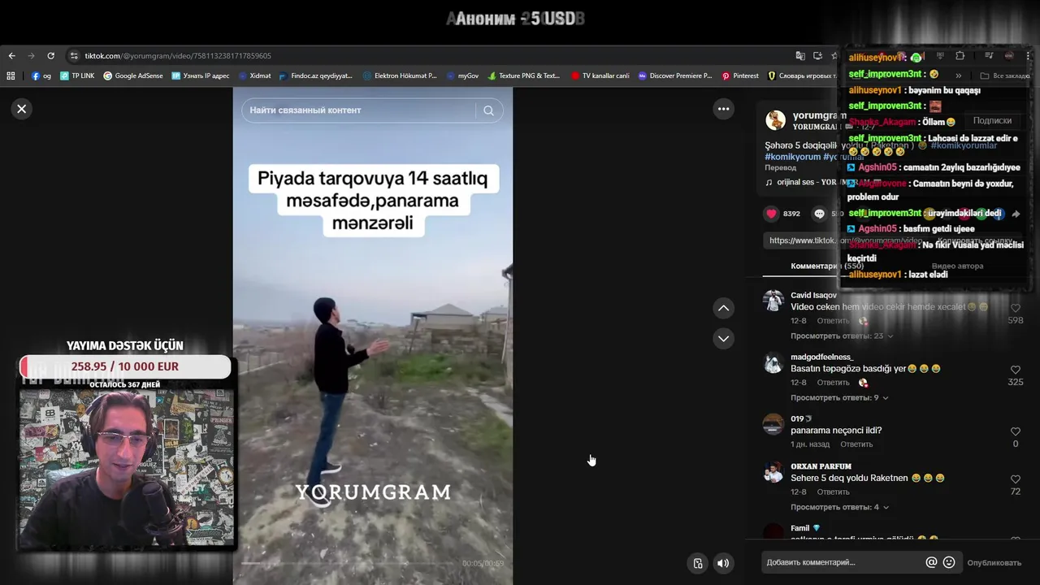Open Cavid Isaqov's avatar
The image size is (1040, 585).
[773, 301]
